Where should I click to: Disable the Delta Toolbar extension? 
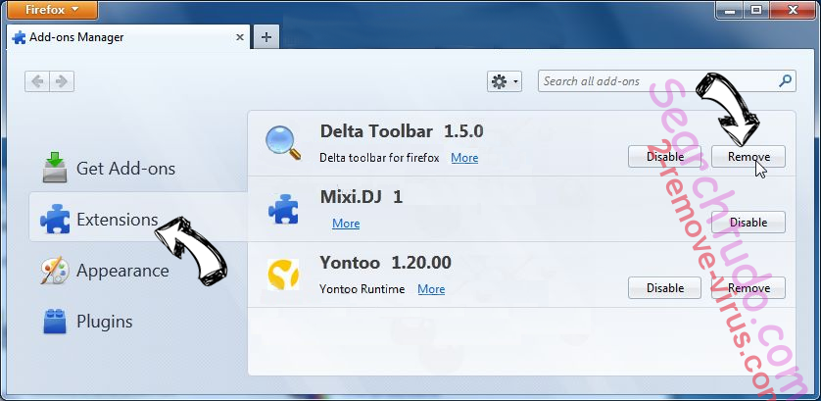[x=665, y=156]
